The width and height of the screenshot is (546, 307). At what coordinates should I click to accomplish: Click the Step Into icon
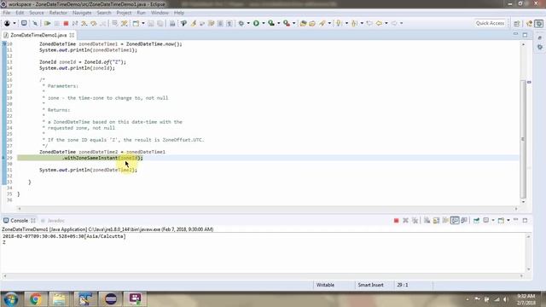pos(84,23)
